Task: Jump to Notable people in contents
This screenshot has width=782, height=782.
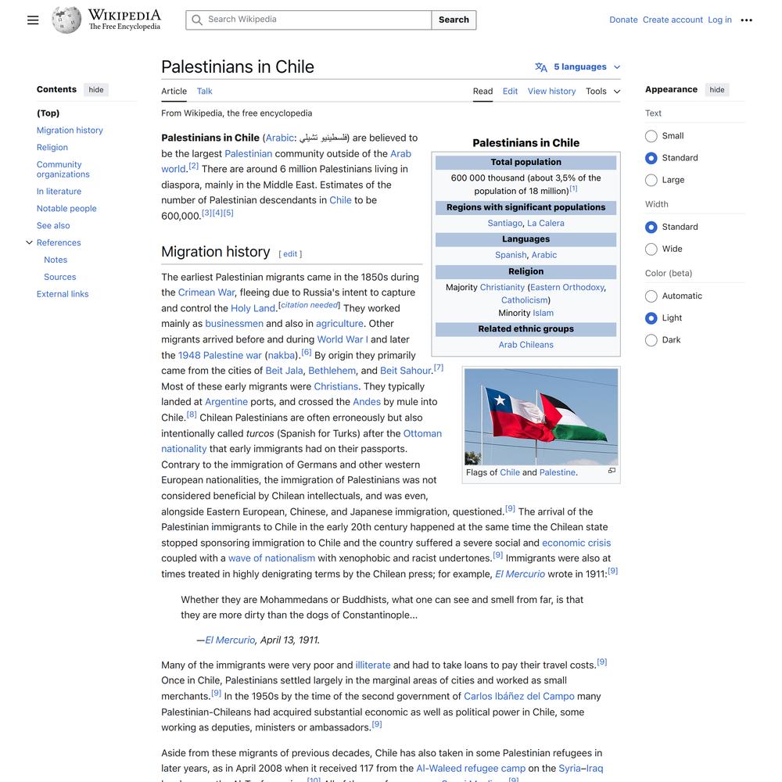Action: coord(66,209)
